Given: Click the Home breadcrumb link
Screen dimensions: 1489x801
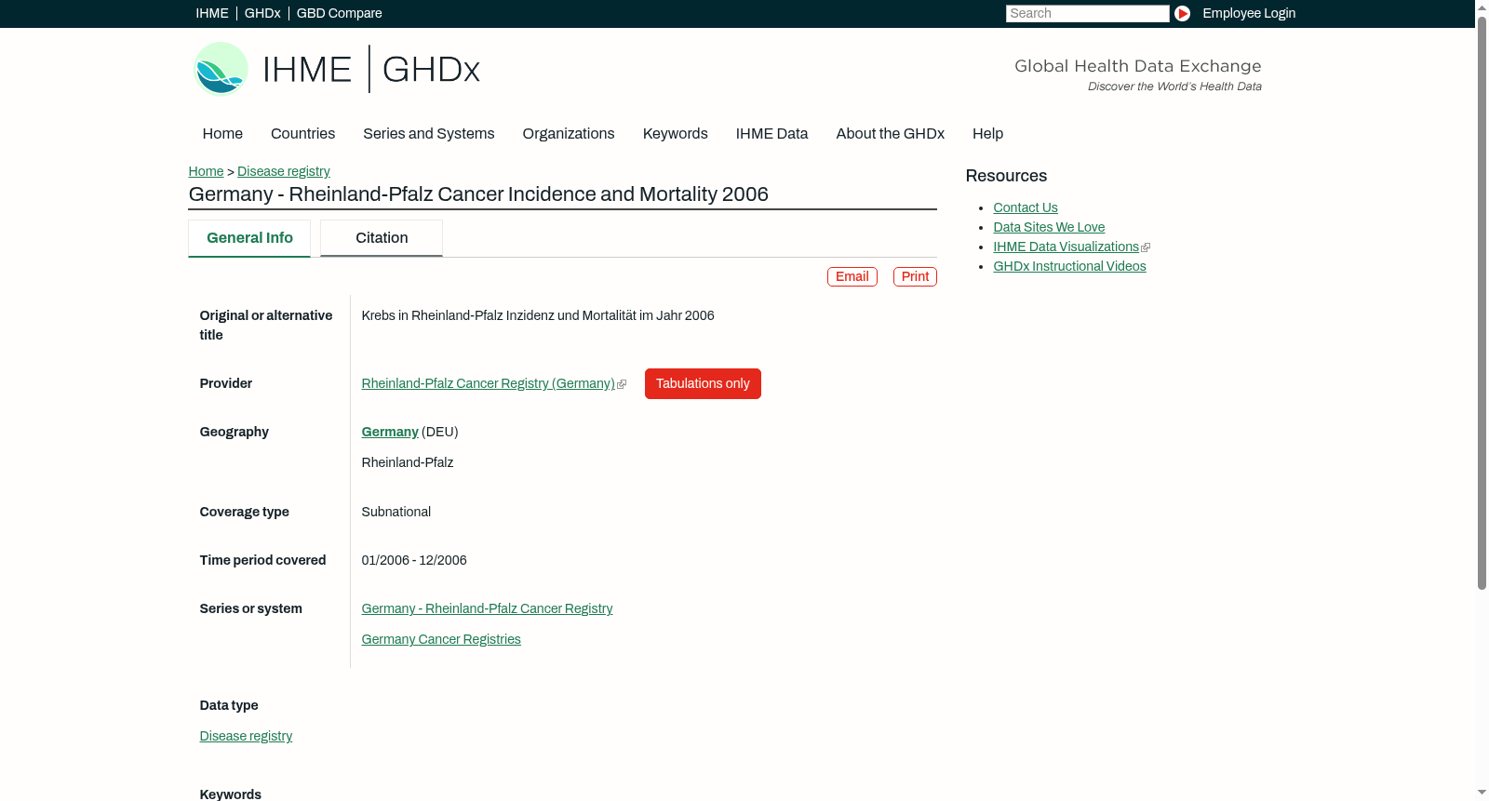Looking at the screenshot, I should tap(206, 171).
